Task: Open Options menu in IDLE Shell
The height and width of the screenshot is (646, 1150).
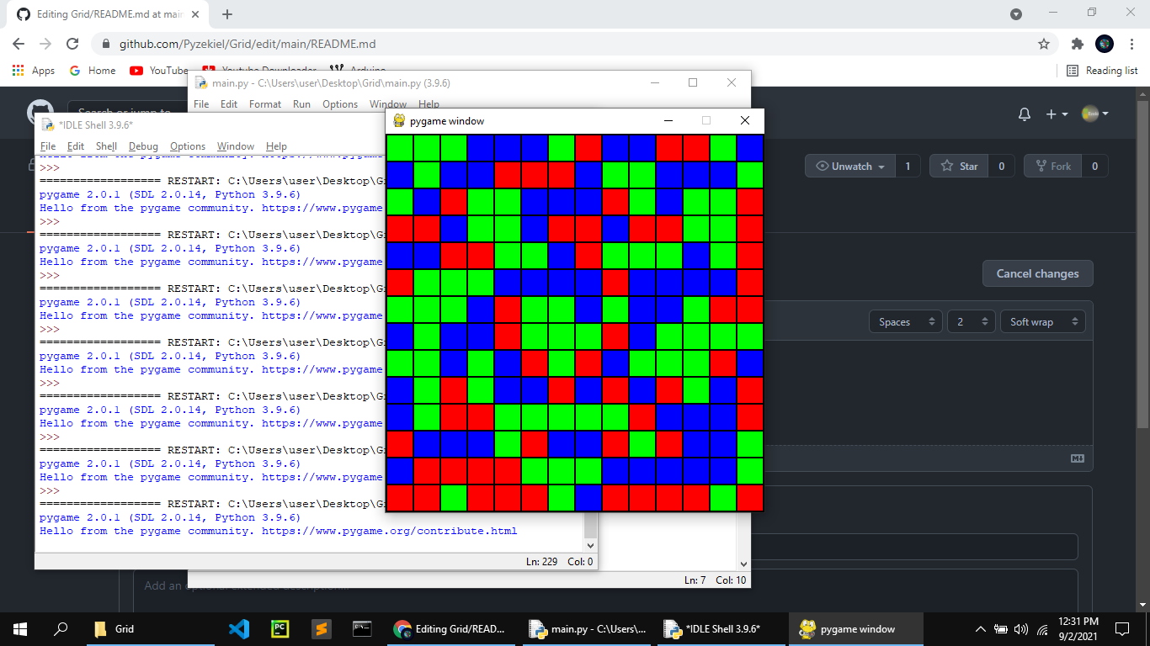Action: click(188, 146)
